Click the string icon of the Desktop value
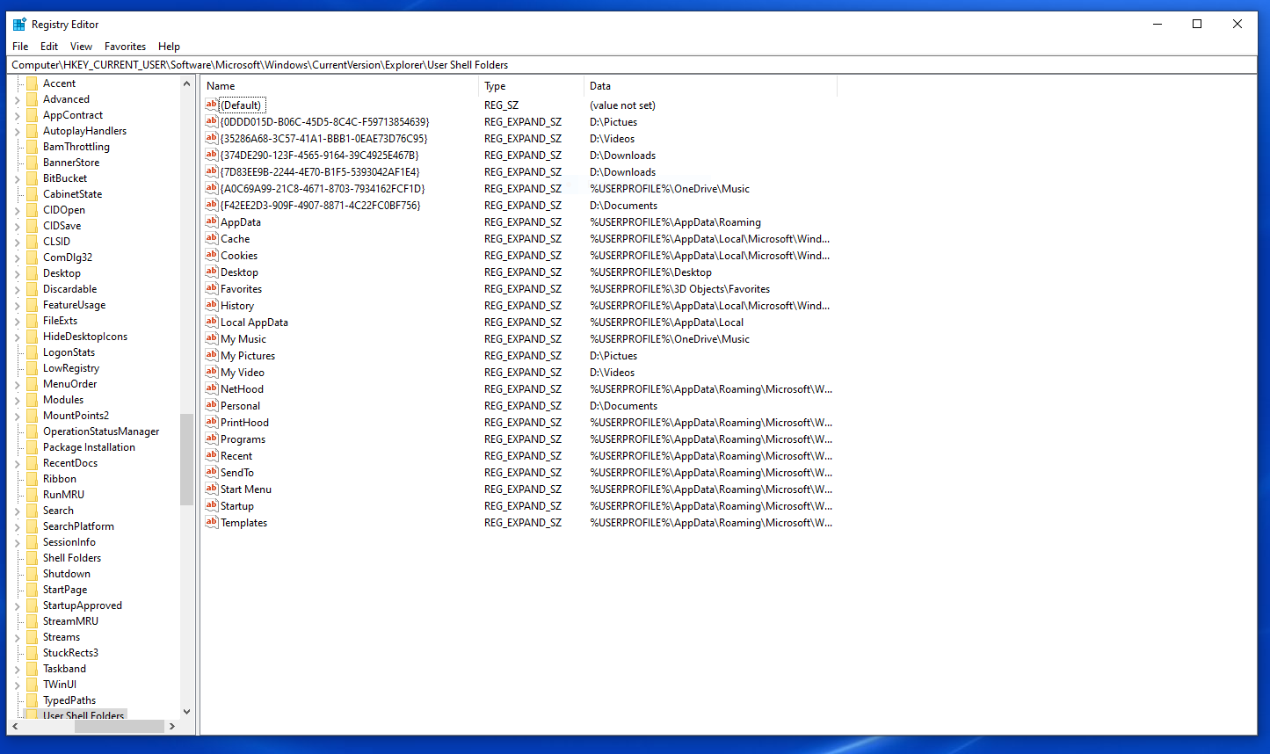 point(211,272)
